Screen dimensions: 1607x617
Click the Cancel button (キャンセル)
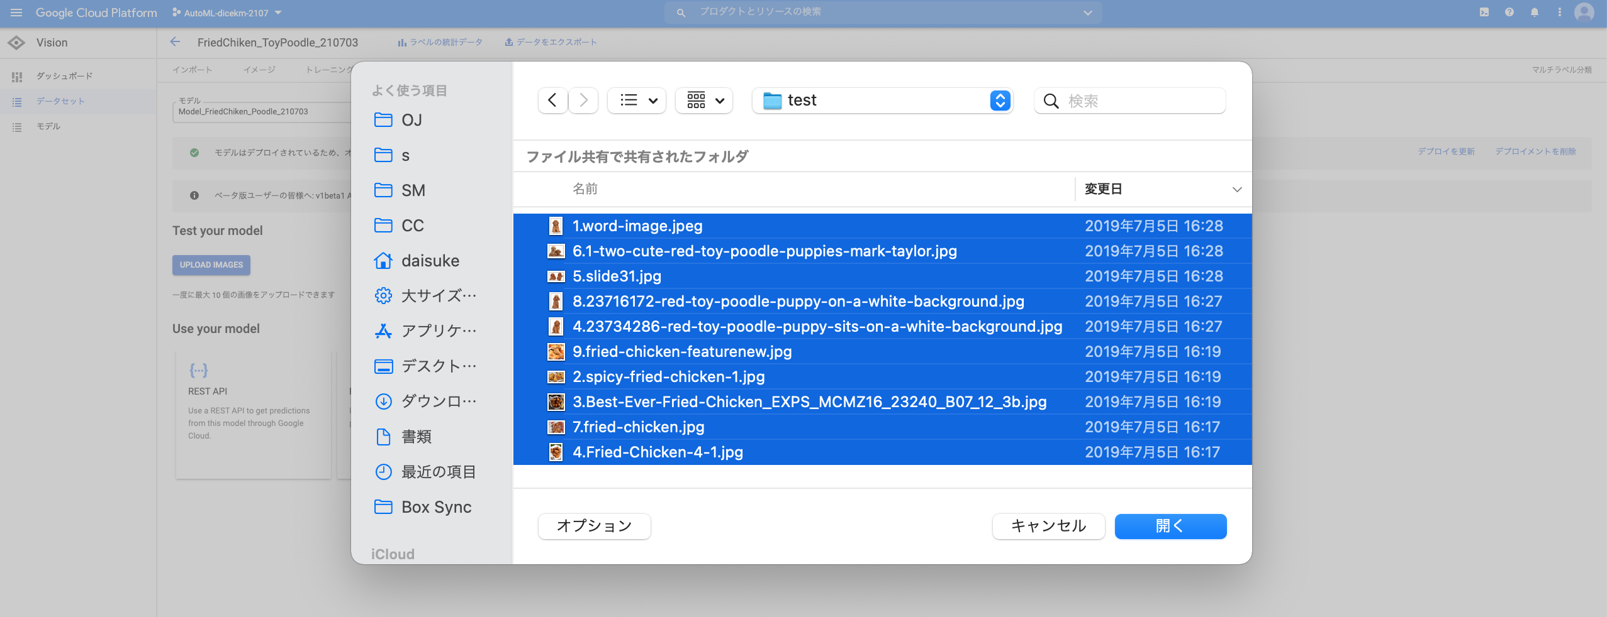(x=1048, y=526)
